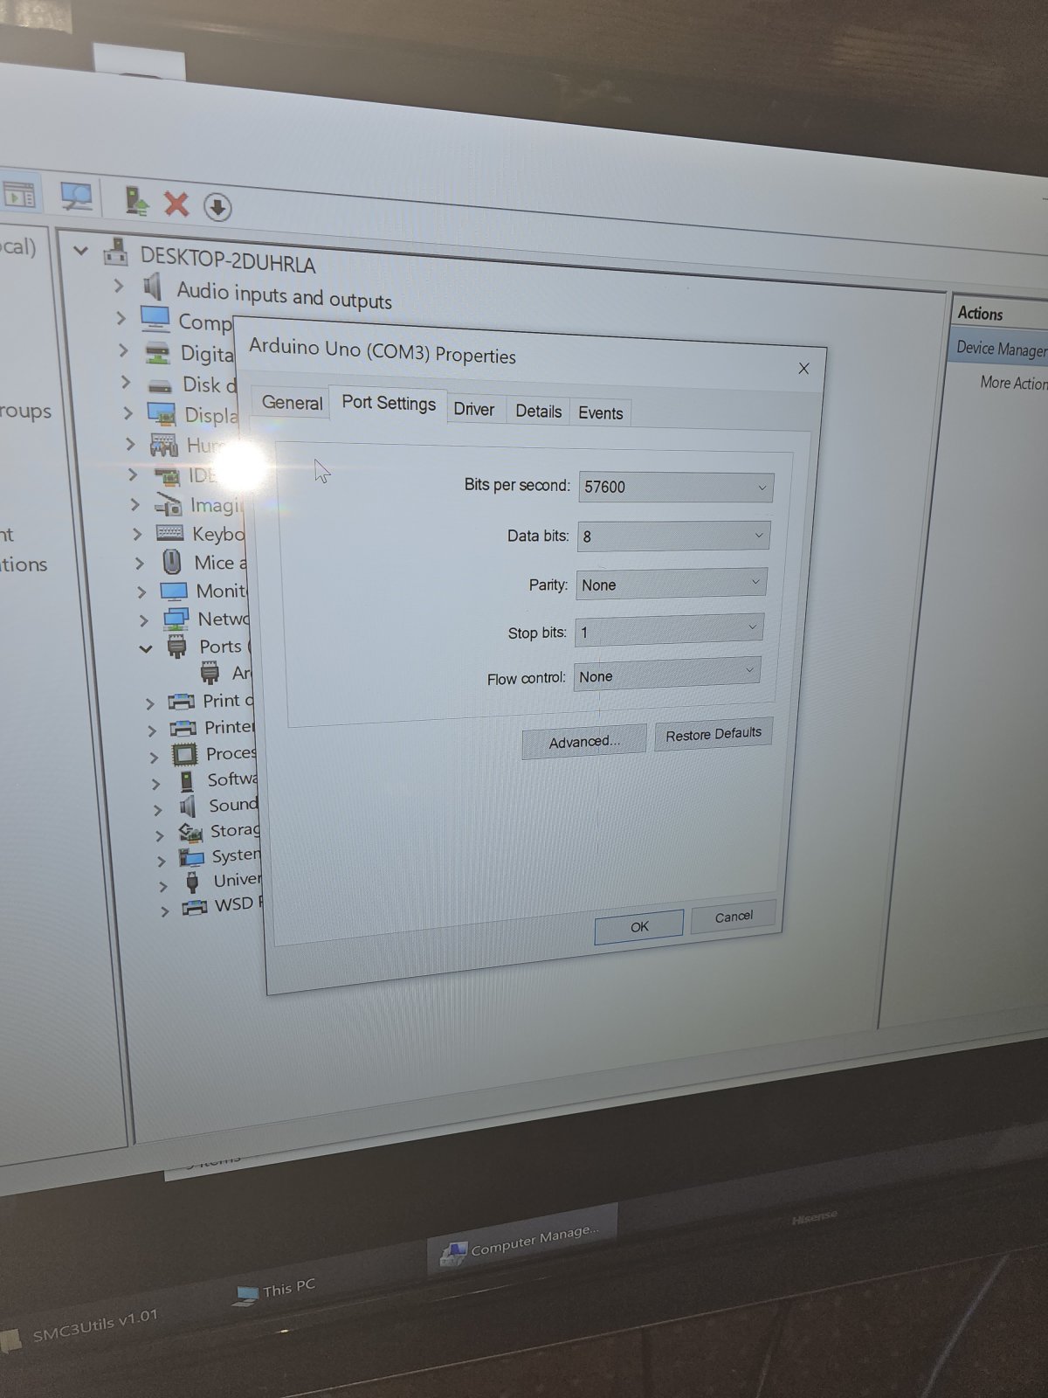Select the Monitors category icon
This screenshot has width=1048, height=1398.
click(x=174, y=592)
